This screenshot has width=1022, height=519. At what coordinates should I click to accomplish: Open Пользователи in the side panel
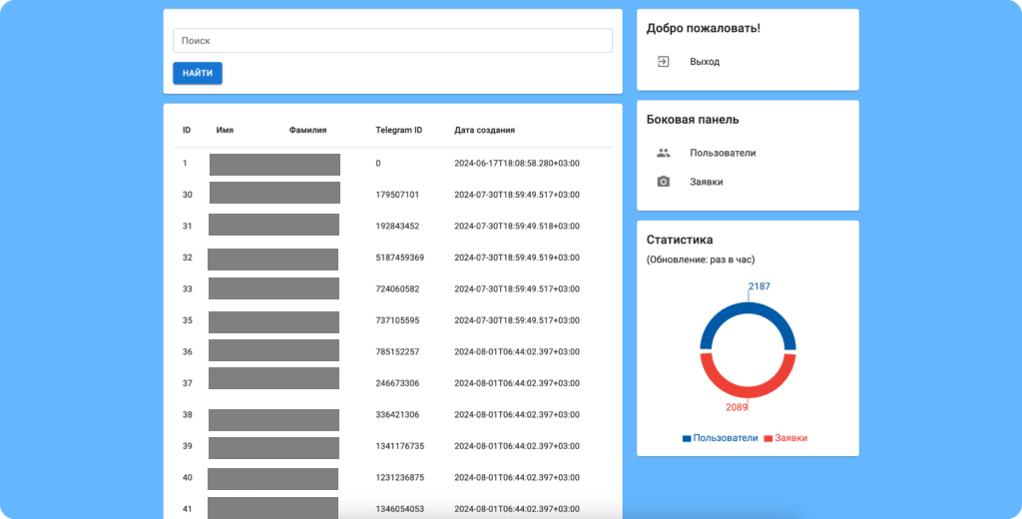coord(723,153)
